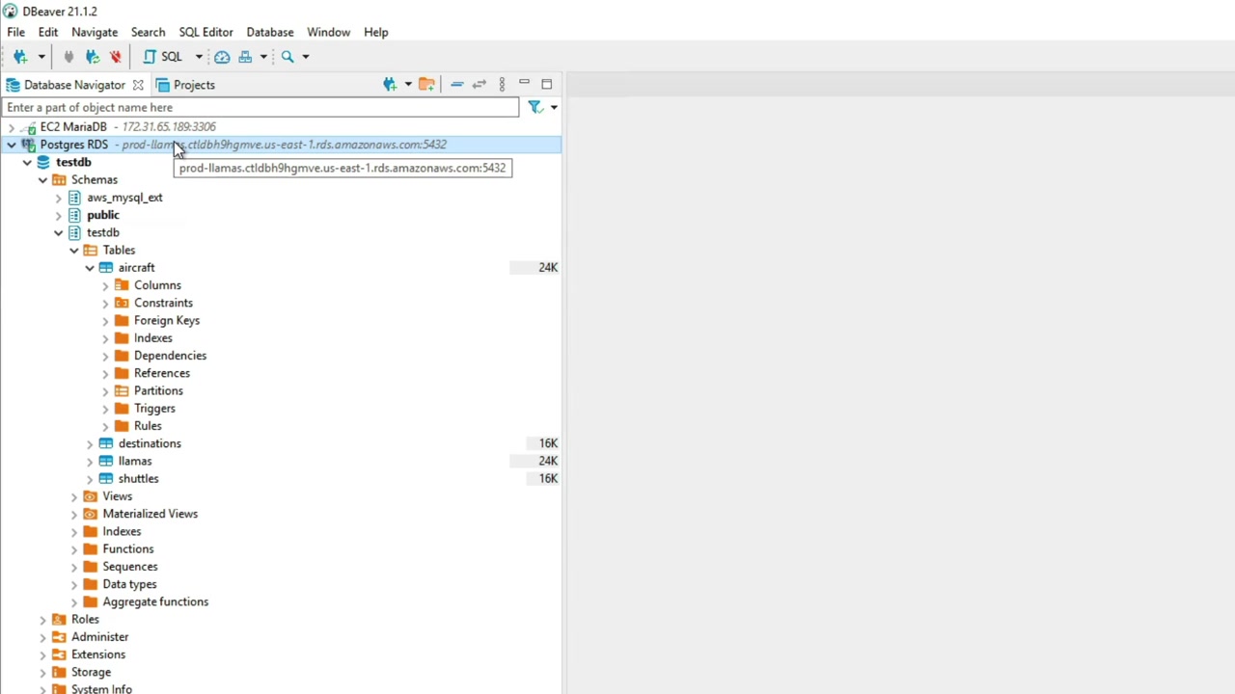Select the Sequences folder
The image size is (1235, 694).
pyautogui.click(x=130, y=567)
